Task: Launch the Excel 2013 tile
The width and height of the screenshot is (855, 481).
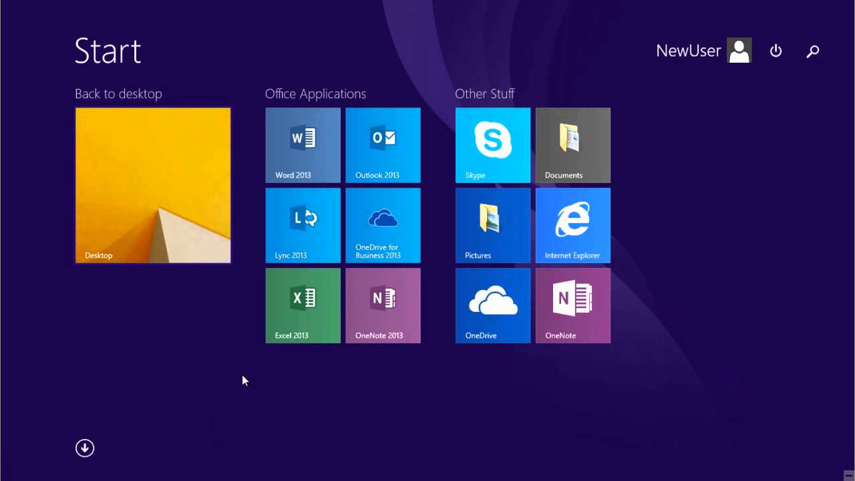Action: (303, 305)
